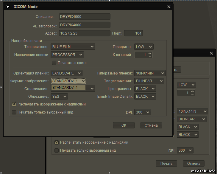This screenshot has width=217, height=174.
Task: Enable the 'Печатать в цвете' checkbox
Action: tap(54, 63)
